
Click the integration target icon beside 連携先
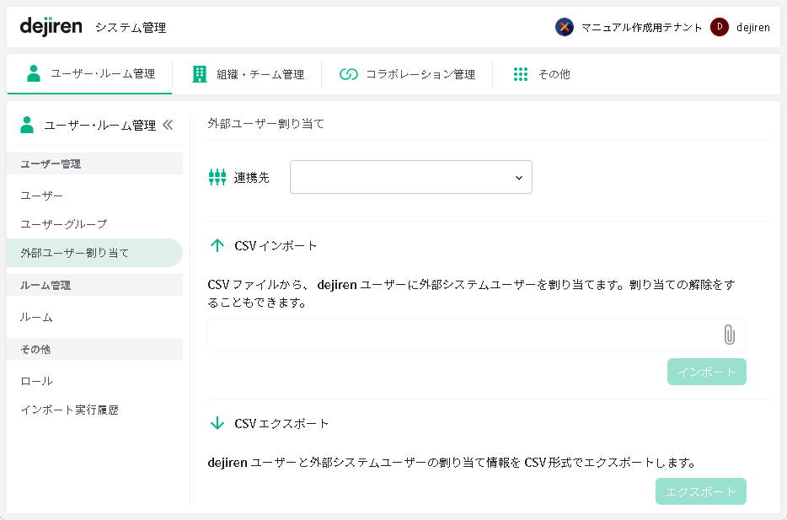click(x=217, y=177)
